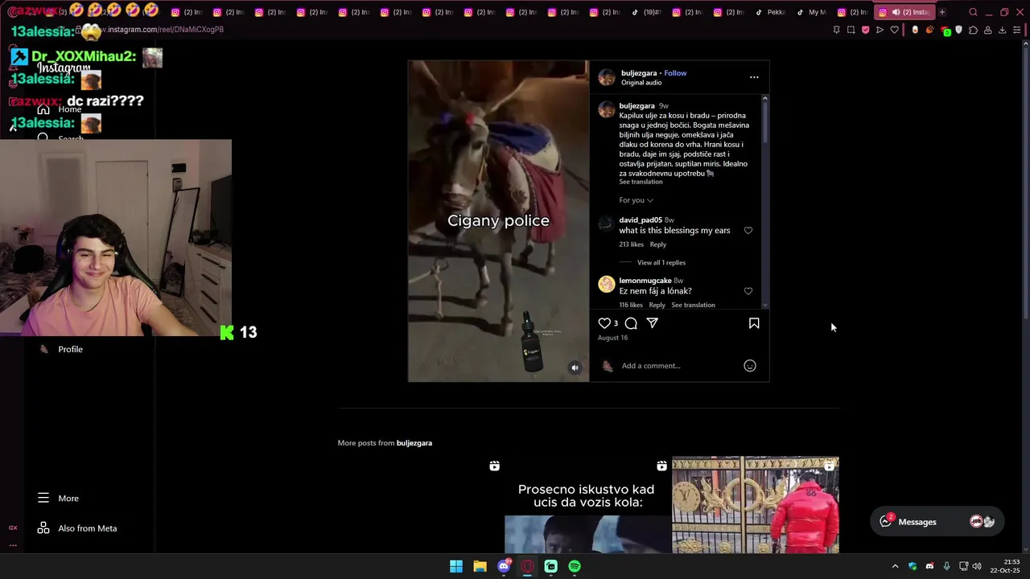This screenshot has height=579, width=1030.
Task: Open the comment bubble icon under the reel
Action: point(631,323)
